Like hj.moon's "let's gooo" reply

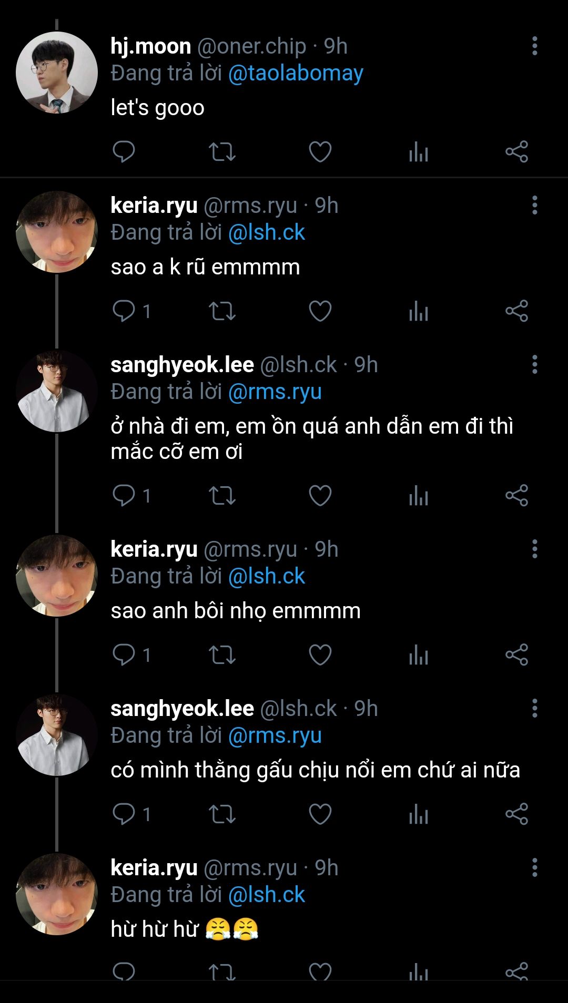coord(320,152)
